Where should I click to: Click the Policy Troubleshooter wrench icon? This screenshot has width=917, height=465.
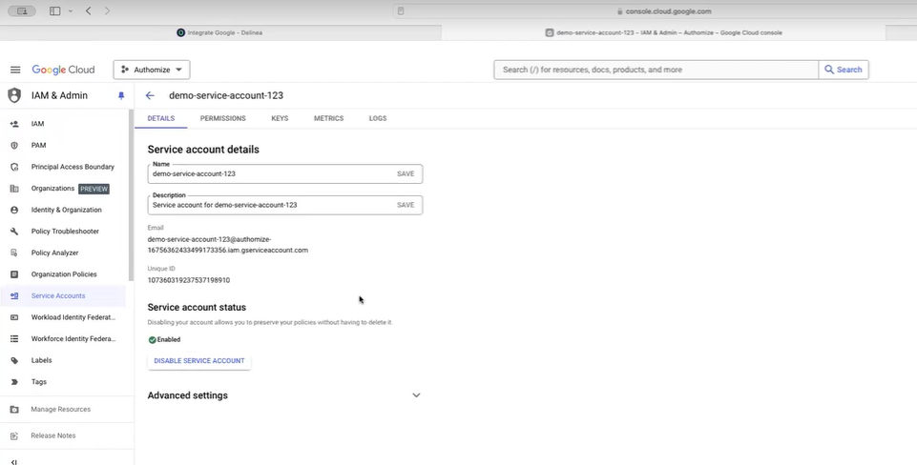click(14, 232)
